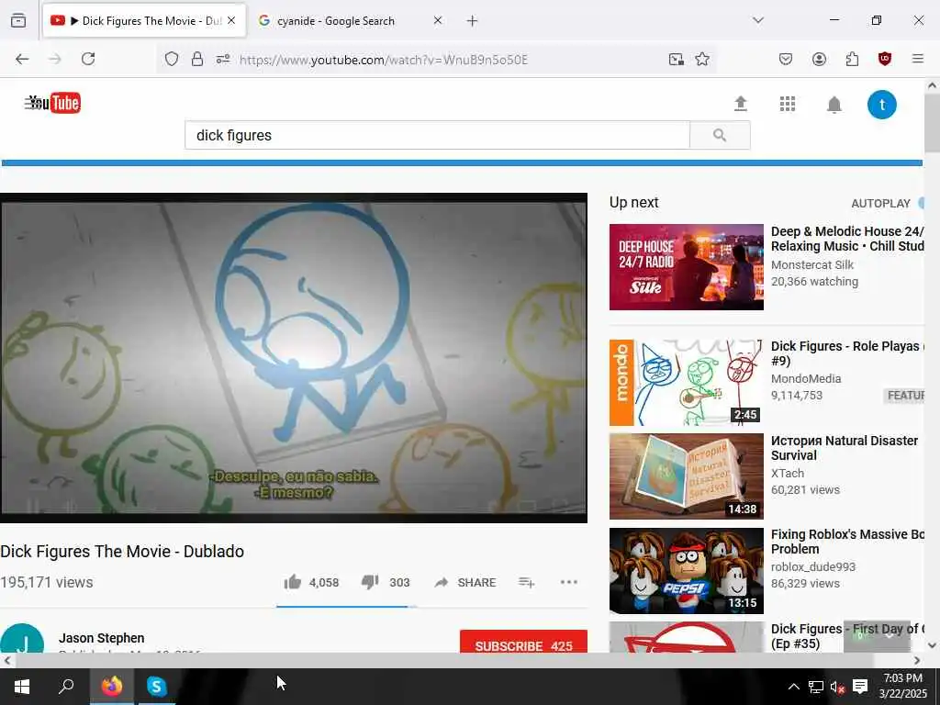Select Dick Figures The Movie tab

pos(144,21)
